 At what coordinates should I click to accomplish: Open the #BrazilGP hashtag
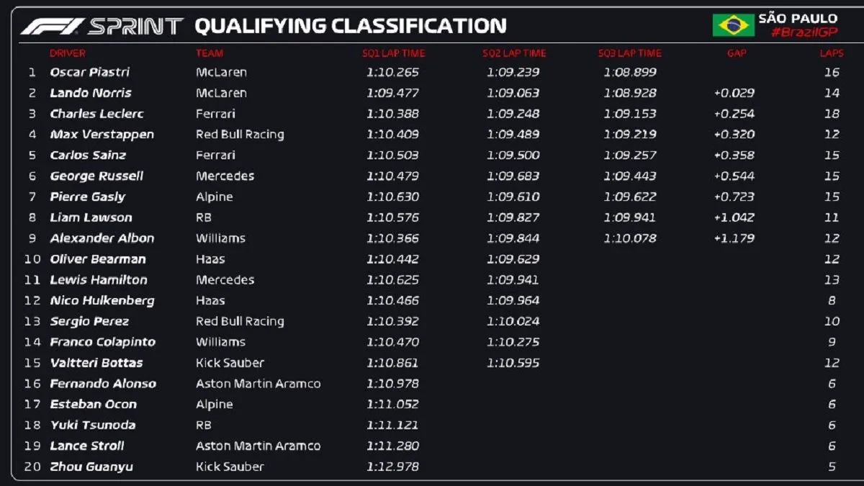(x=804, y=32)
